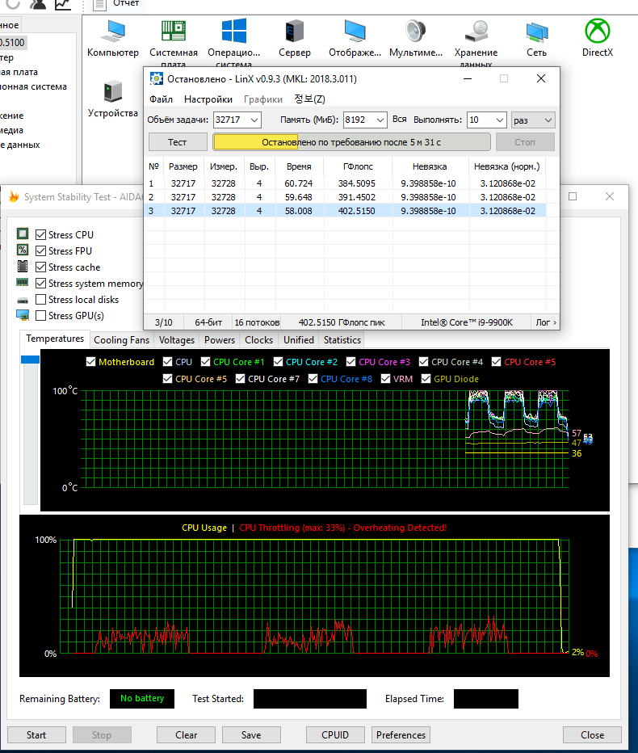Viewport: 638px width, 753px height.
Task: Uncheck Stress FPU
Action: click(41, 251)
